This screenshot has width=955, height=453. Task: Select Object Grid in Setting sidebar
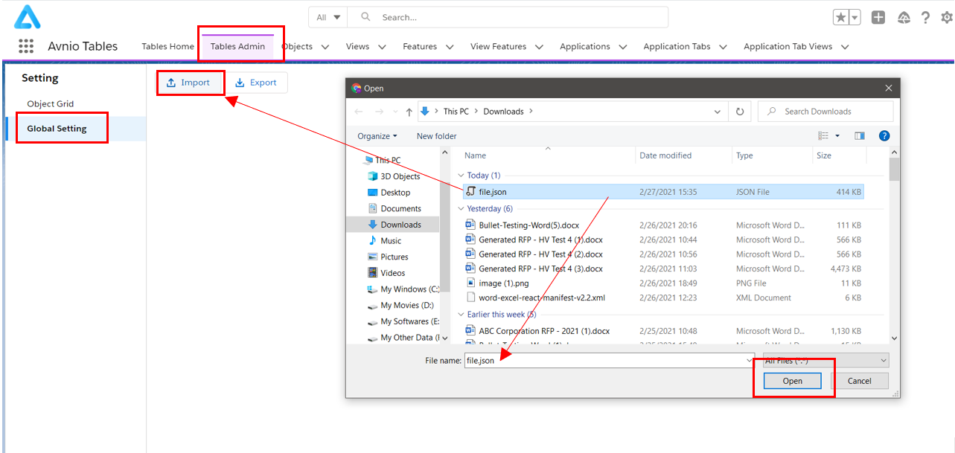[x=51, y=104]
